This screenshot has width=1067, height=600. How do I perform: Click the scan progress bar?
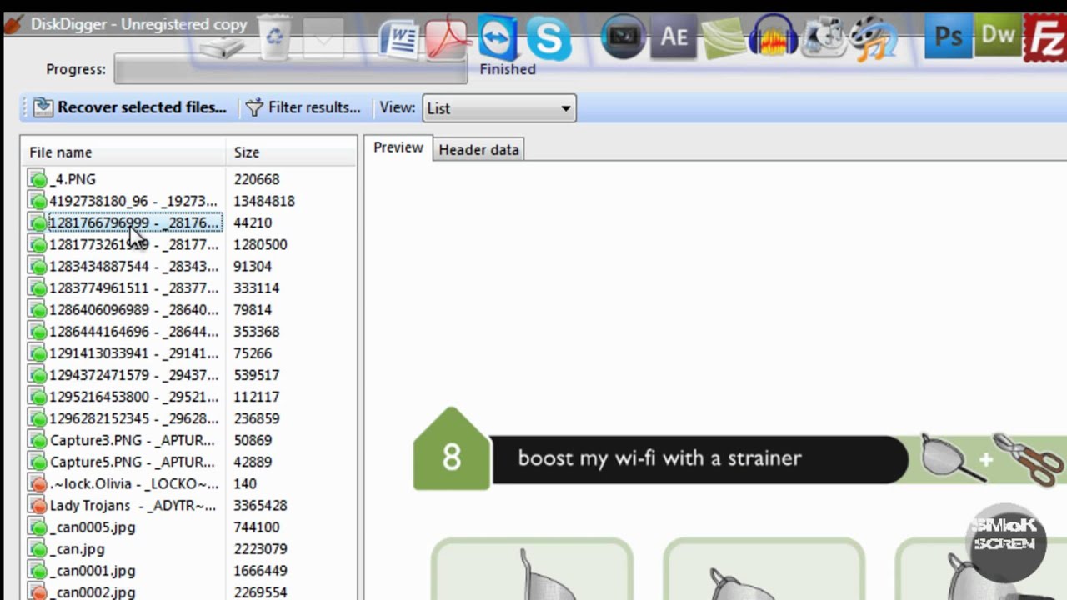point(290,70)
